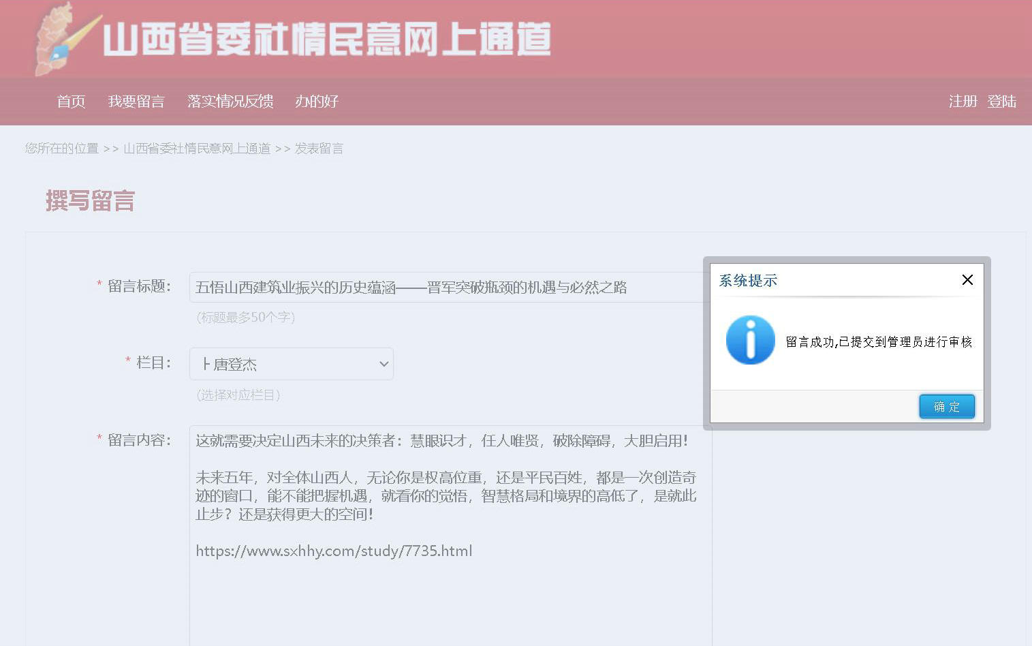Click the 留言标题 field label
This screenshot has width=1032, height=646.
pyautogui.click(x=139, y=286)
